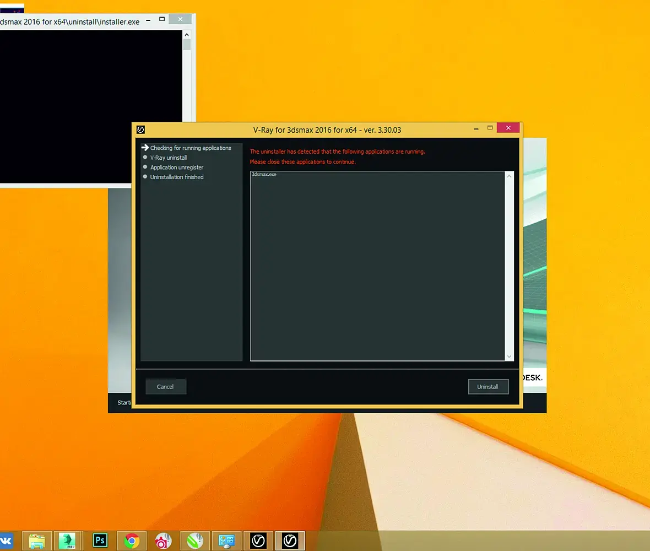The height and width of the screenshot is (551, 650).
Task: Click red warning text about running applications
Action: click(338, 152)
